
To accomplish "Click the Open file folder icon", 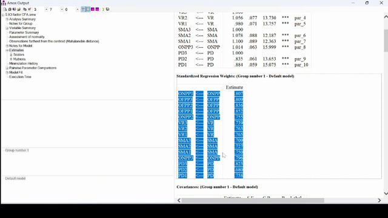I will 19,10.
